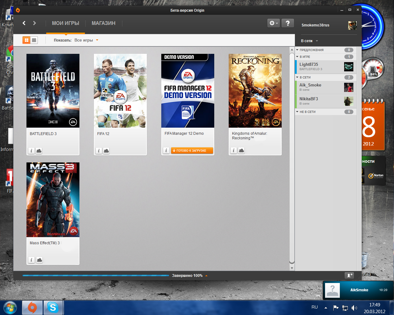This screenshot has width=394, height=315.
Task: Go forward with the right arrow
Action: (x=34, y=23)
